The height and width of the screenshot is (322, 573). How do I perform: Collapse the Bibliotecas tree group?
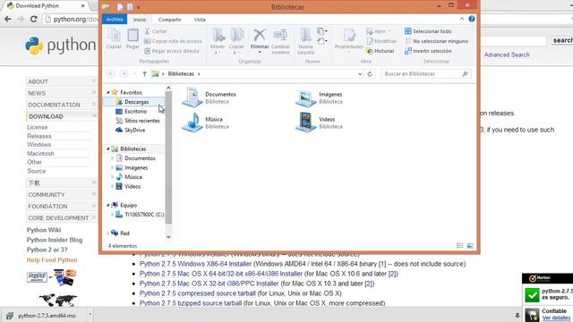[x=108, y=149]
